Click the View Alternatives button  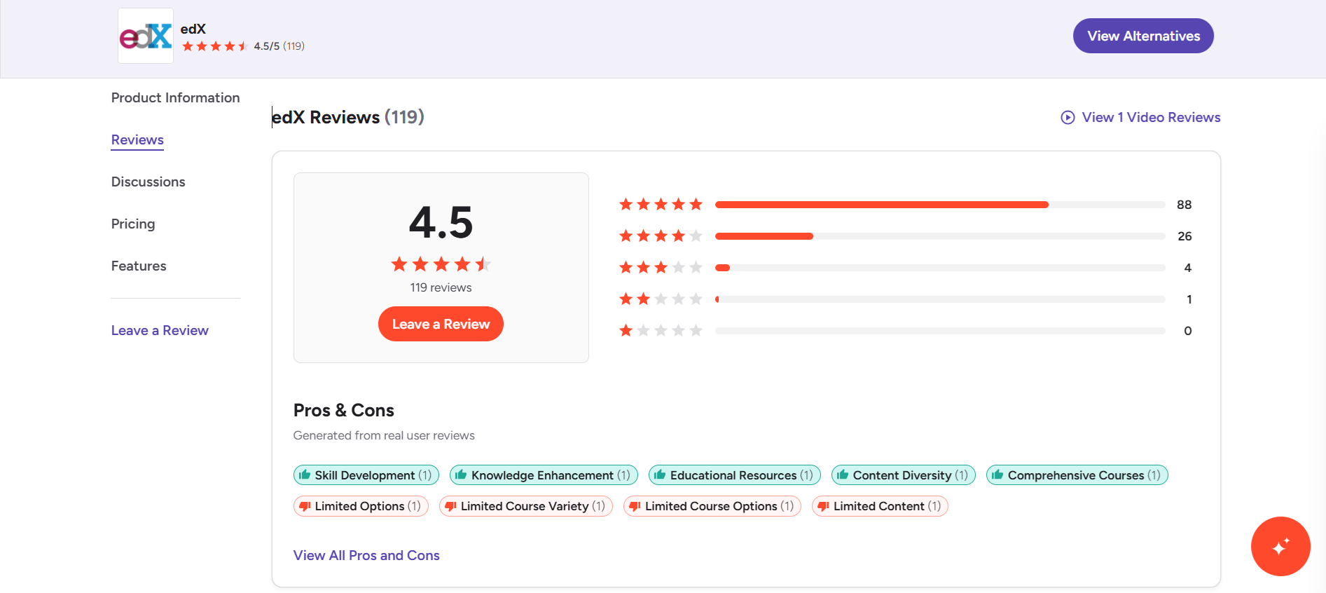pyautogui.click(x=1143, y=36)
